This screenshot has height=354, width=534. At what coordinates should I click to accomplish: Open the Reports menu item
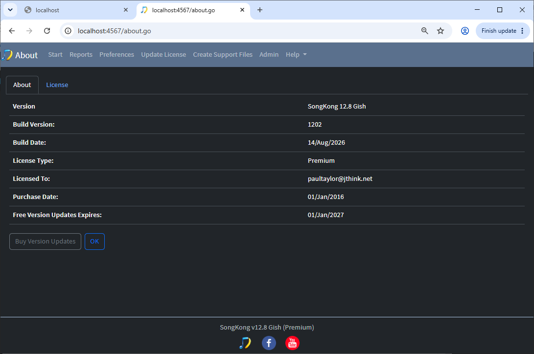pos(81,54)
